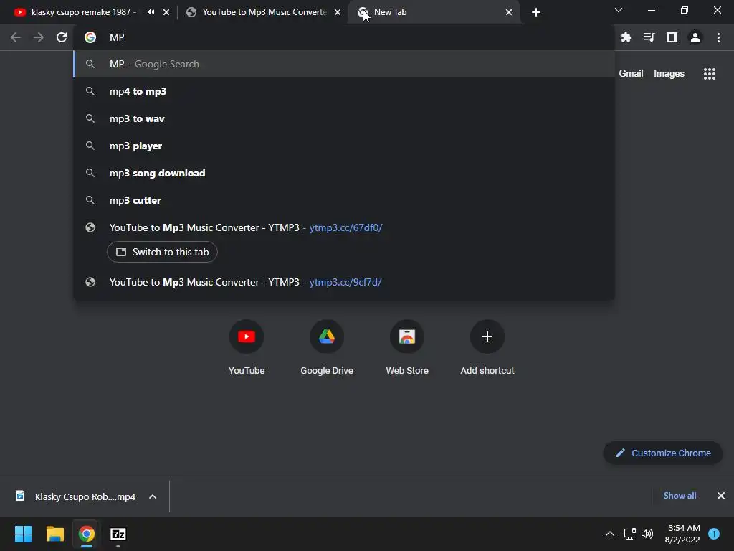Click Show all downloads

tap(680, 496)
